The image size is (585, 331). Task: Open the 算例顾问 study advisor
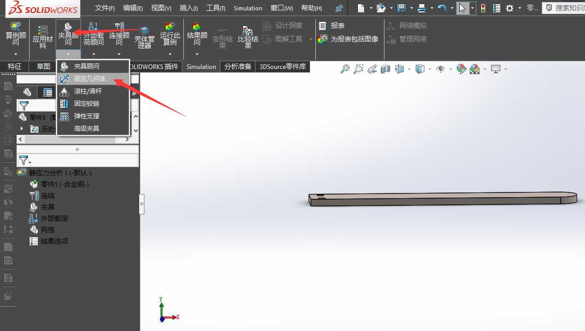(16, 33)
